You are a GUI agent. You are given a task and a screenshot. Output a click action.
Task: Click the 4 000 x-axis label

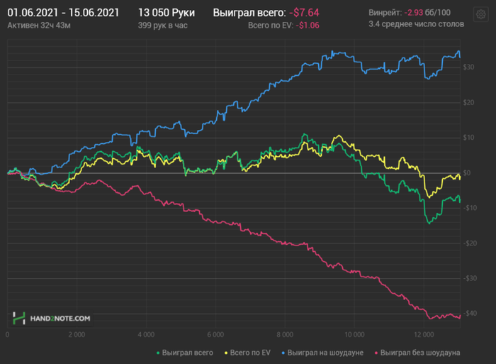146,335
